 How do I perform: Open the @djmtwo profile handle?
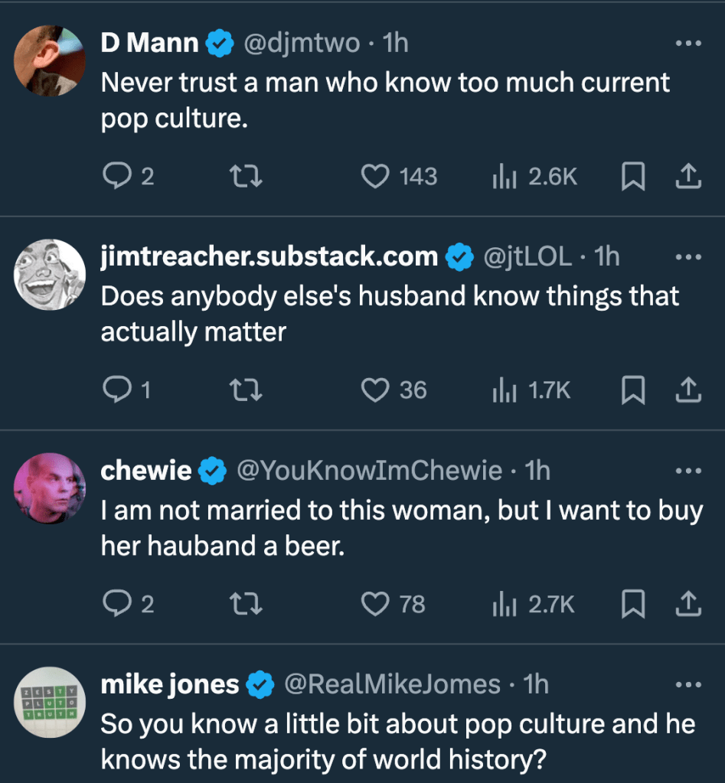pyautogui.click(x=301, y=44)
